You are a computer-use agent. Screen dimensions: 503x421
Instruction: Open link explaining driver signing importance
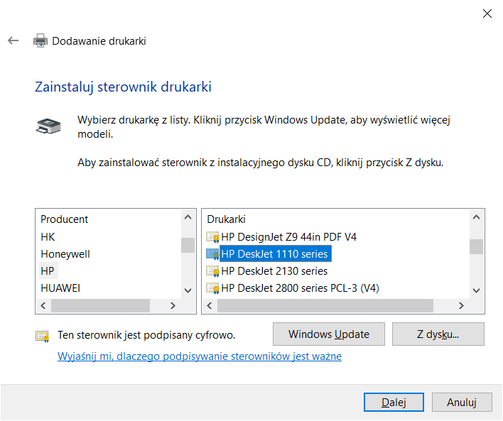[199, 356]
